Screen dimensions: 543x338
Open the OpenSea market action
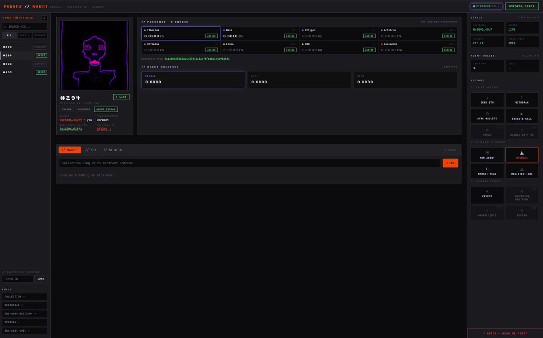point(522,155)
